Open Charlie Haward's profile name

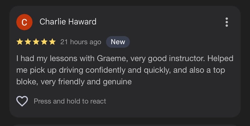point(68,22)
